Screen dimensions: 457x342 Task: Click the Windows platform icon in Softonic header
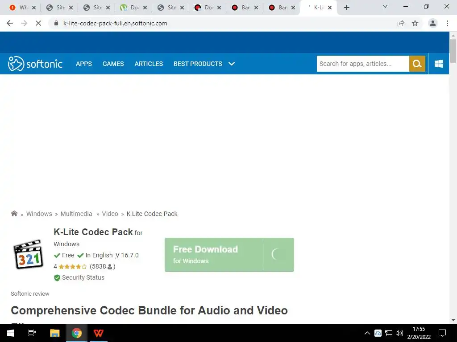tap(438, 64)
